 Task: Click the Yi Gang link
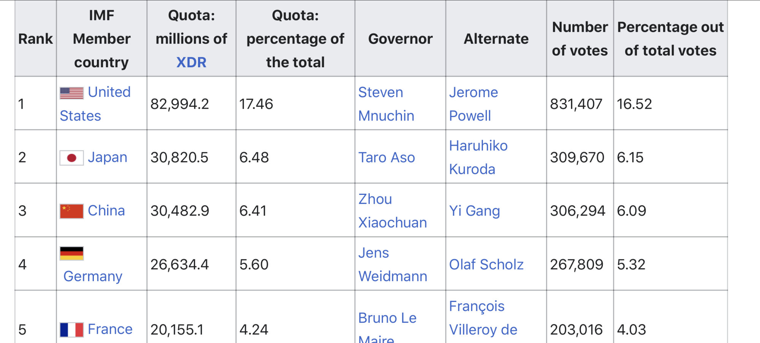click(x=475, y=210)
